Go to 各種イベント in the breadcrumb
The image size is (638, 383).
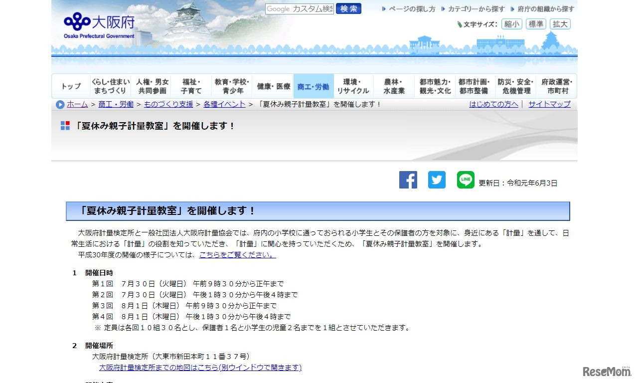click(224, 104)
